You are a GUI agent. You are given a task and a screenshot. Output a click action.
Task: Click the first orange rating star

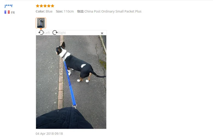(x=38, y=6)
